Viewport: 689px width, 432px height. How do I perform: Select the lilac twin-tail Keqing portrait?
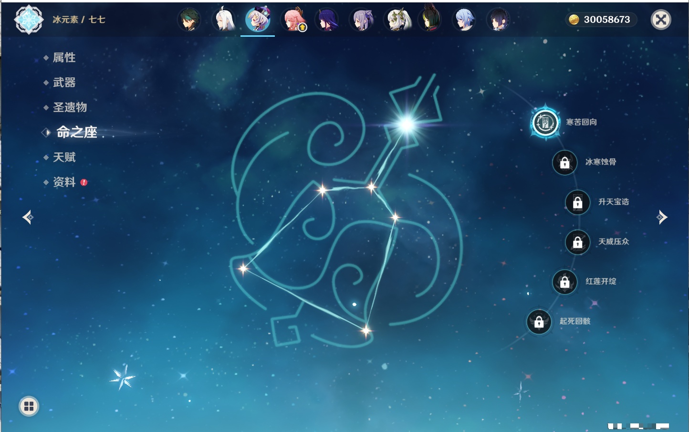(x=361, y=20)
